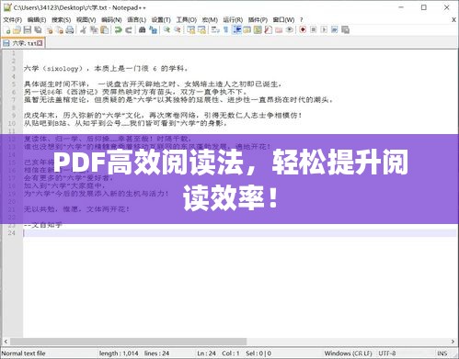Click 'UTF-8' encoding in status bar
This screenshot has height=359, width=459.
pyautogui.click(x=387, y=353)
